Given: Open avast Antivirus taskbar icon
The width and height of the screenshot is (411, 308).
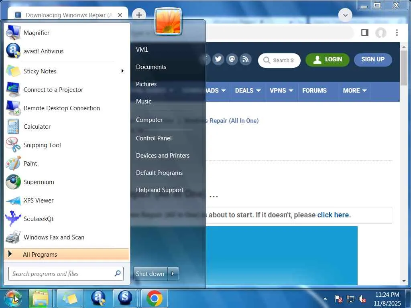Looking at the screenshot, I should point(99,298).
